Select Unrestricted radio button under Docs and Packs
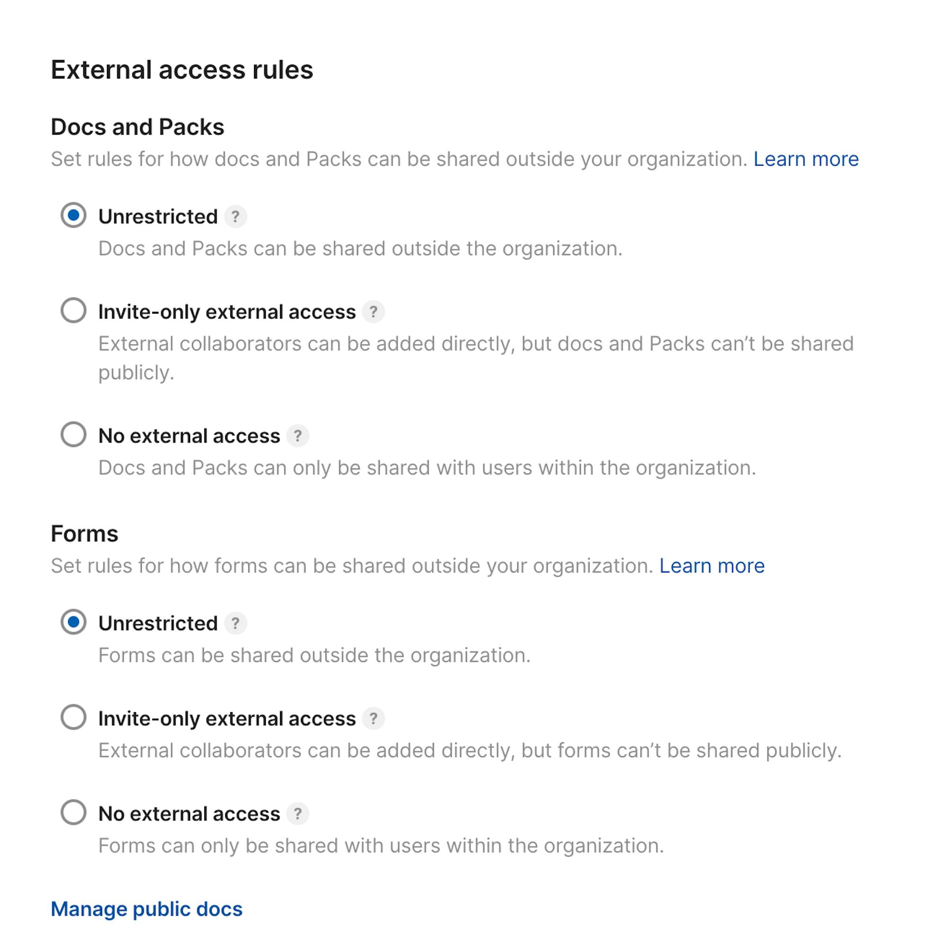 (73, 215)
